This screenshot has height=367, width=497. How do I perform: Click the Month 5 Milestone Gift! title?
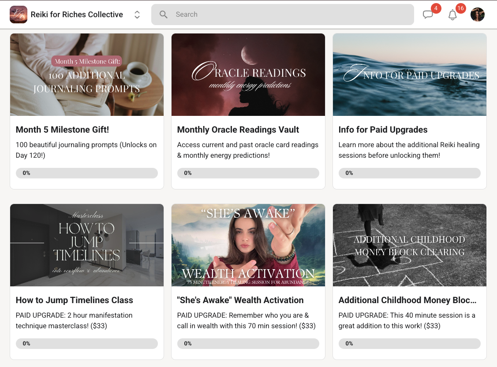63,130
